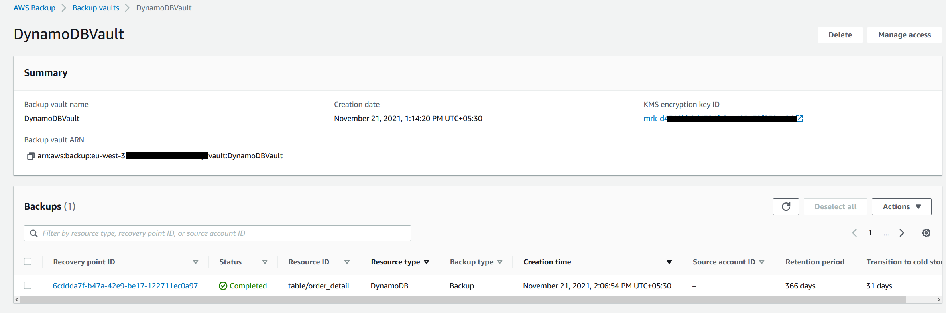
Task: Navigate to Backup vaults breadcrumb
Action: tap(96, 8)
